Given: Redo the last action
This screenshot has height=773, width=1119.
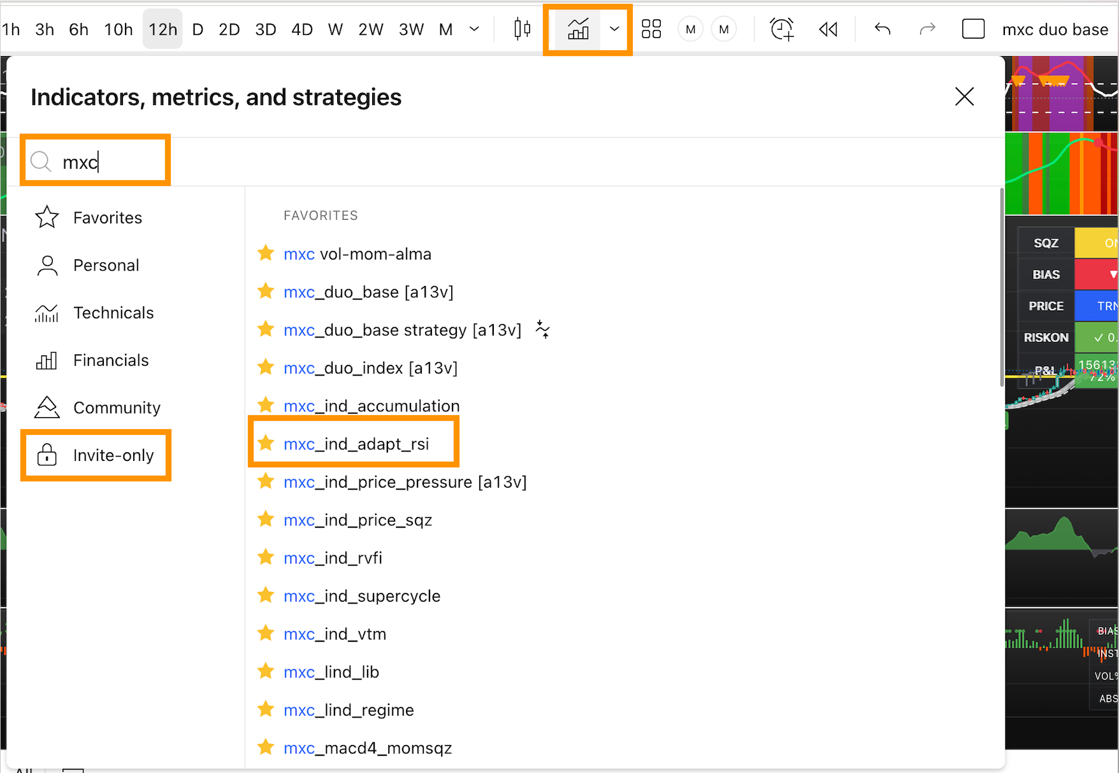Looking at the screenshot, I should point(928,29).
